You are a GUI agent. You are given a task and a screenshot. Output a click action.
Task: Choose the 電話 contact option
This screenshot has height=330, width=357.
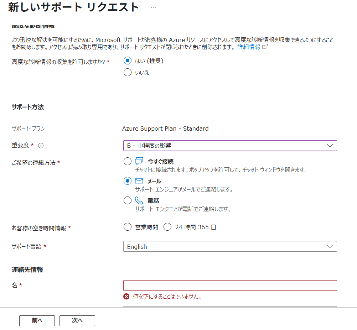pyautogui.click(x=128, y=200)
